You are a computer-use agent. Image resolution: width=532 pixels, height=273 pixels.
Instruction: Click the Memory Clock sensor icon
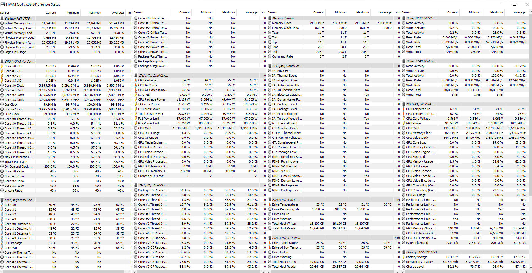270,23
